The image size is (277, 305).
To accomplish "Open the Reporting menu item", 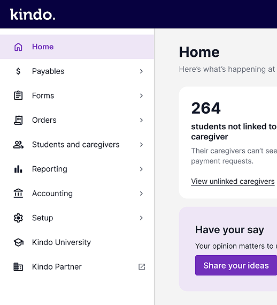I will coord(77,169).
